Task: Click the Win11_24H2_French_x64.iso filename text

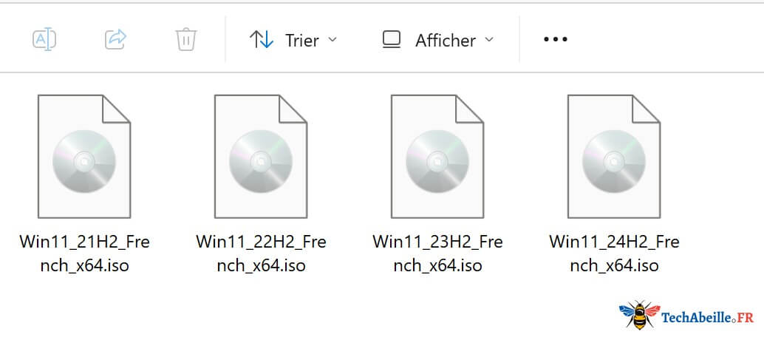Action: pyautogui.click(x=614, y=254)
